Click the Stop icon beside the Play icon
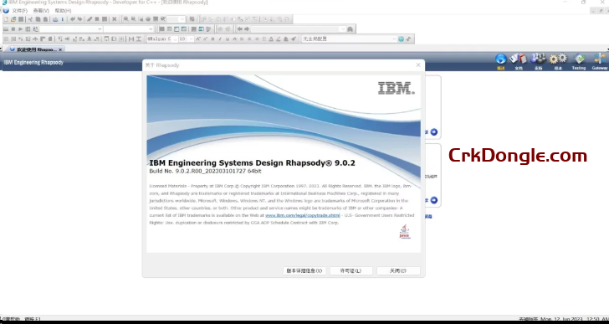609x324 pixels. point(13,29)
